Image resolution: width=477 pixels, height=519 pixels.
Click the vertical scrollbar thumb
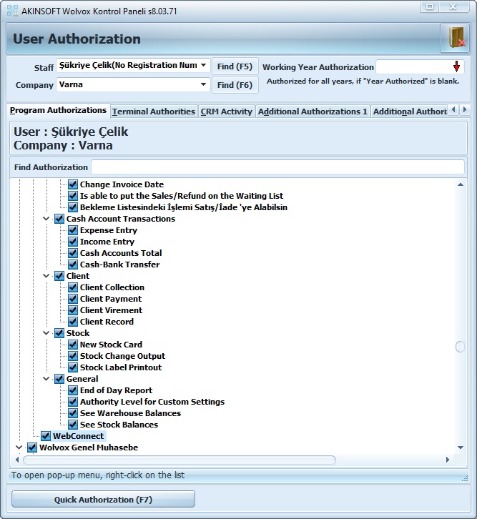point(460,347)
